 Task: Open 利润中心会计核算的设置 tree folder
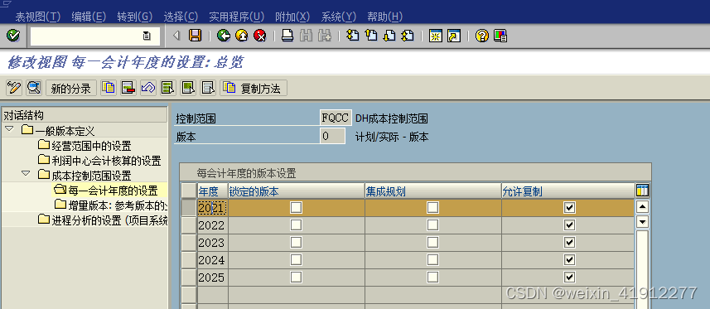click(99, 161)
